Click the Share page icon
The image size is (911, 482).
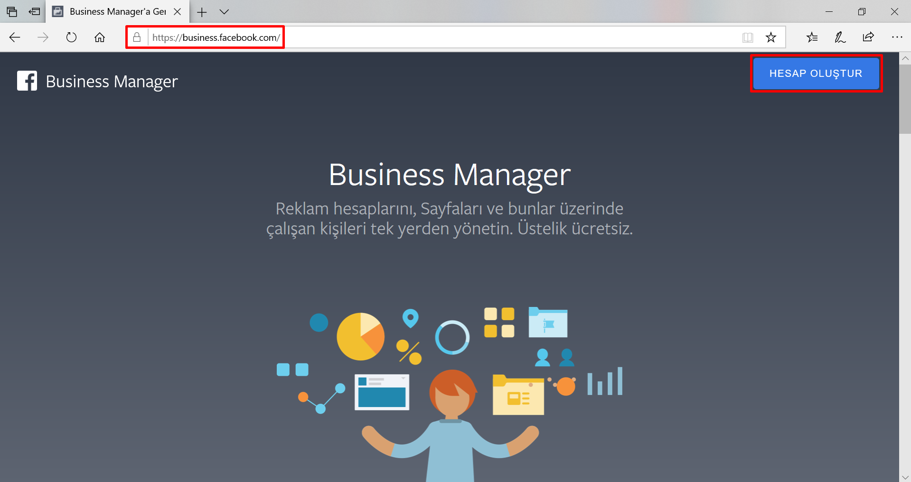868,37
